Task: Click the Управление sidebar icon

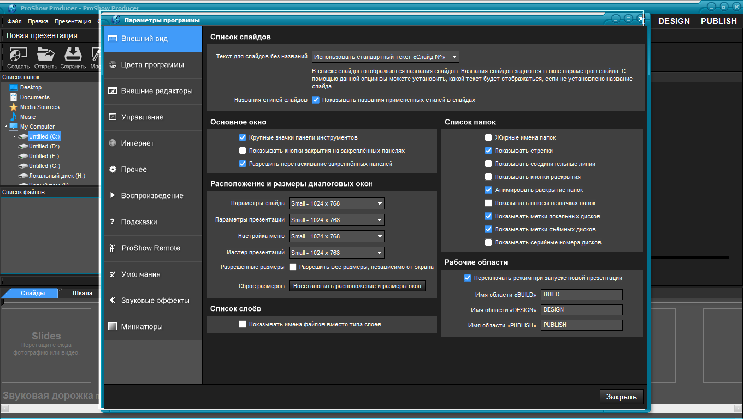Action: tap(113, 117)
